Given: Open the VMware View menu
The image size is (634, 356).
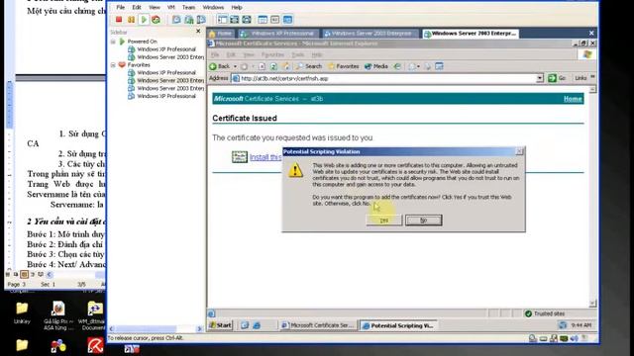Looking at the screenshot, I should tap(155, 7).
